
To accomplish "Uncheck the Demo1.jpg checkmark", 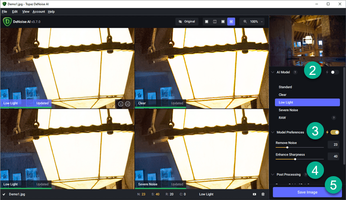I will tap(4, 194).
